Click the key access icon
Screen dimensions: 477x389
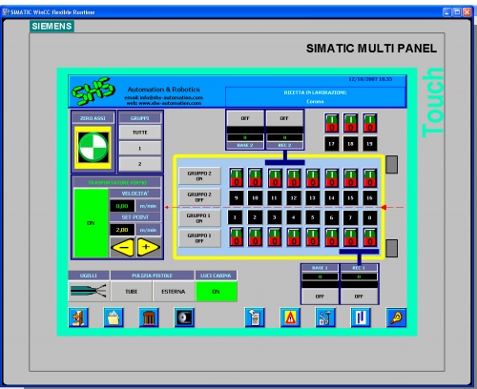pos(396,317)
